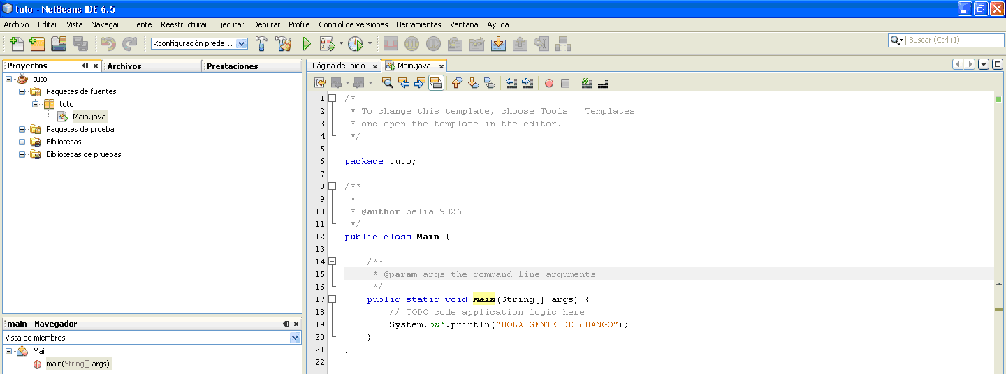This screenshot has width=1006, height=374.
Task: Maximize the editor window button
Action: click(x=998, y=64)
